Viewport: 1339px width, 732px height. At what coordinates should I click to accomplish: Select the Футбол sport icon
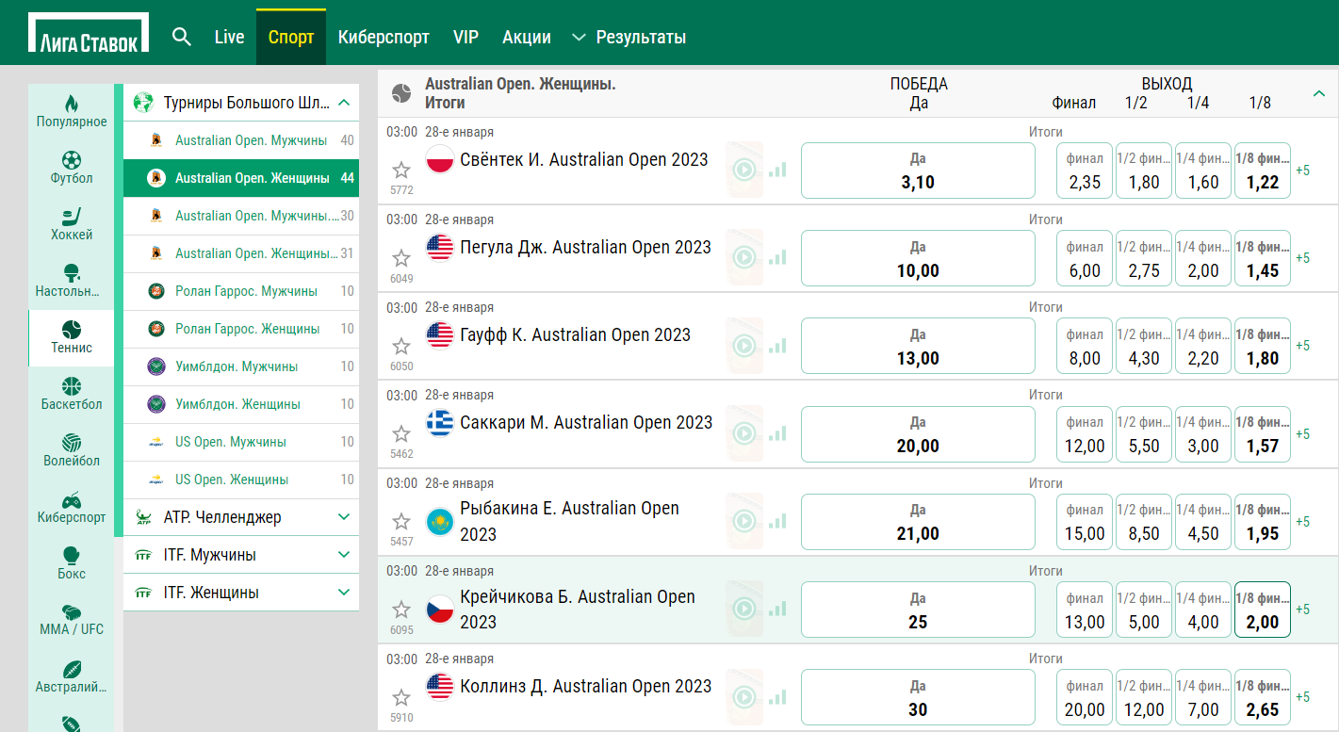72,159
